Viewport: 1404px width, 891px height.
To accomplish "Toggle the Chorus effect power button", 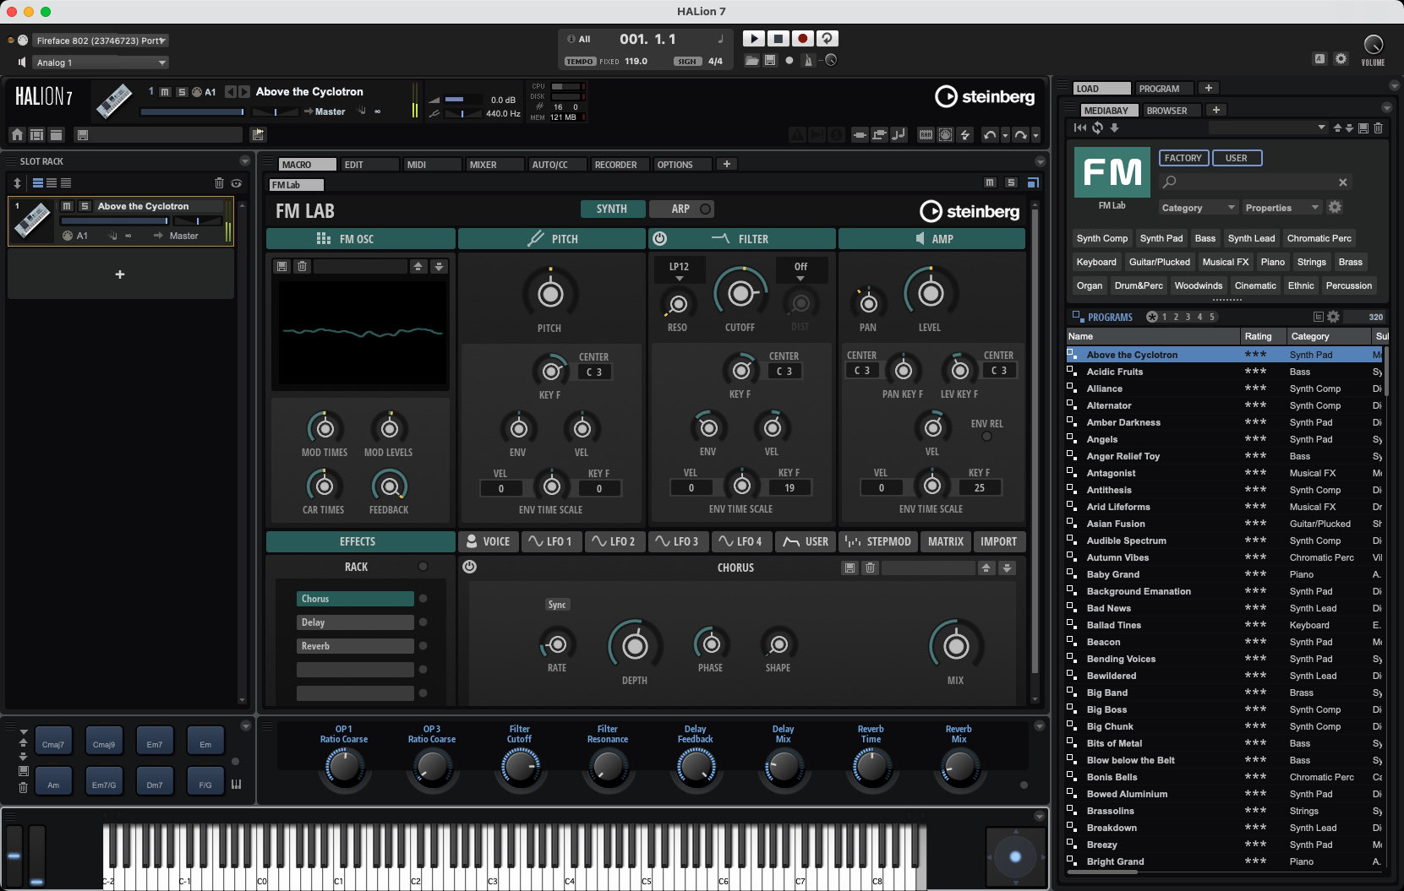I will pos(469,568).
